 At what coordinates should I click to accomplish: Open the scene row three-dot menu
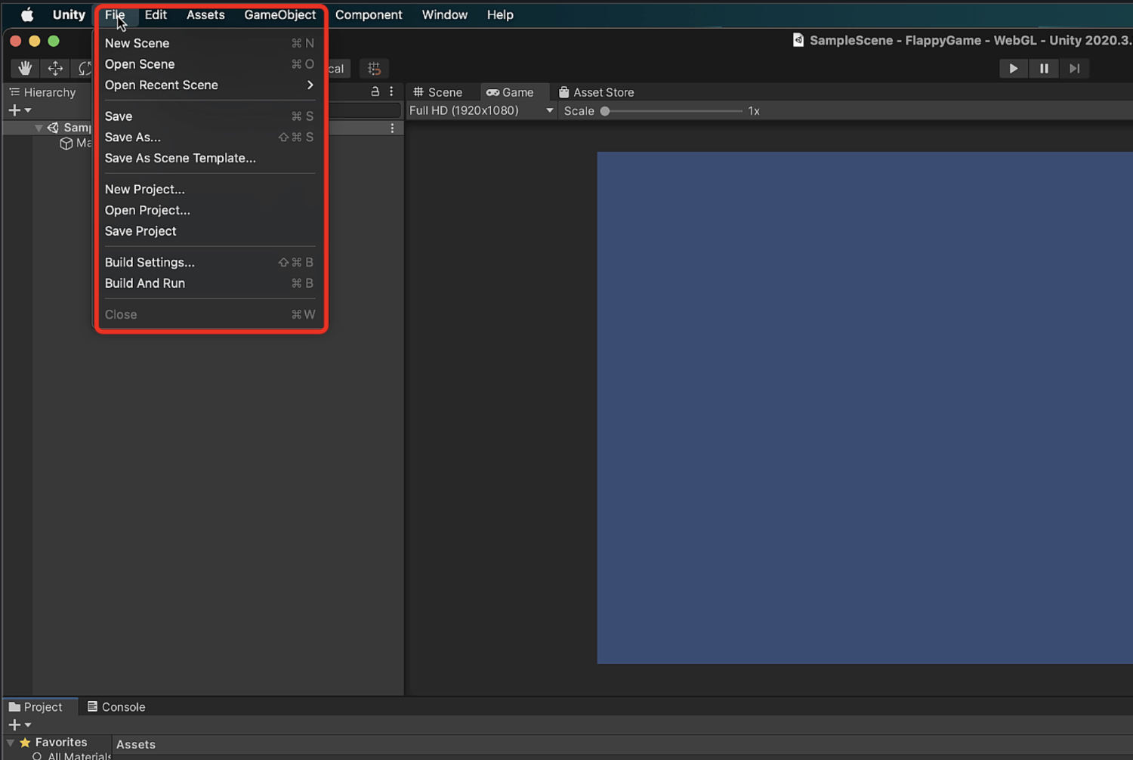pyautogui.click(x=392, y=128)
